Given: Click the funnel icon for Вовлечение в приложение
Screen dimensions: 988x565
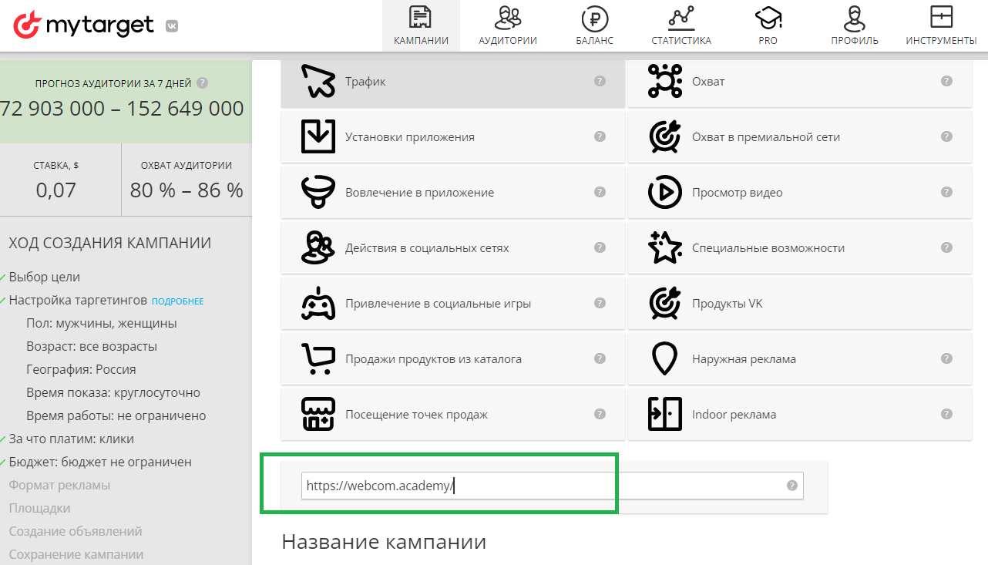Looking at the screenshot, I should pos(318,192).
